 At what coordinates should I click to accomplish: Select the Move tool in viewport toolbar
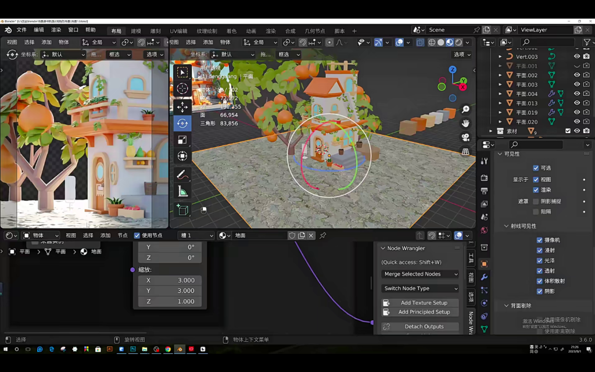(182, 106)
